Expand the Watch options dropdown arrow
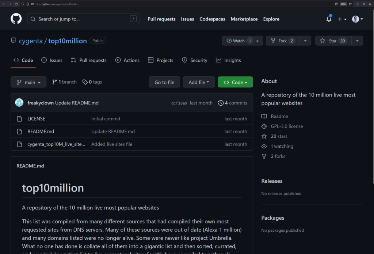The image size is (374, 254). coord(257,41)
